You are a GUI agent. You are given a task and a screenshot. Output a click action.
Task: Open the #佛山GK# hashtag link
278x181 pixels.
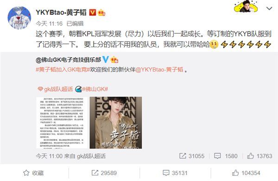[92, 89]
